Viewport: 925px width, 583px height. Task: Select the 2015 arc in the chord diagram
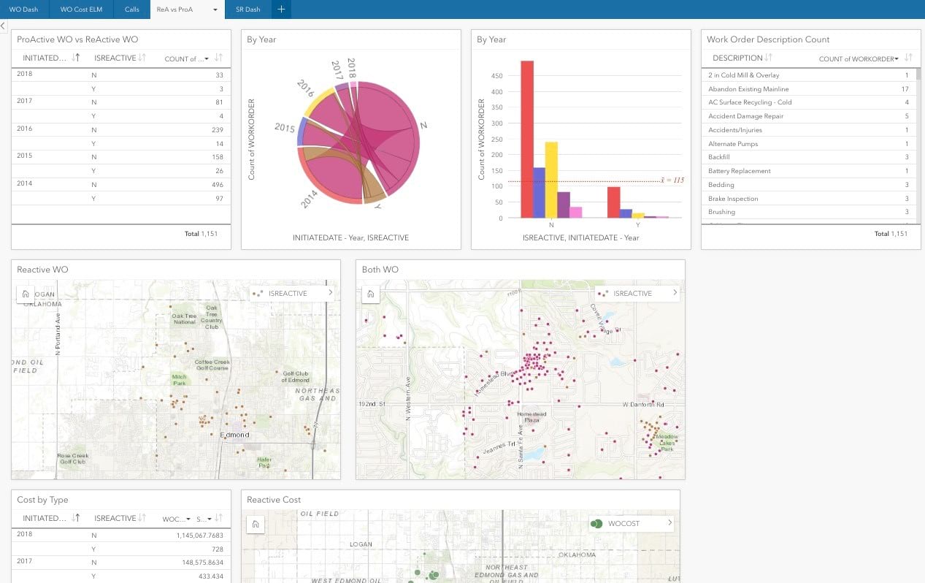click(299, 131)
